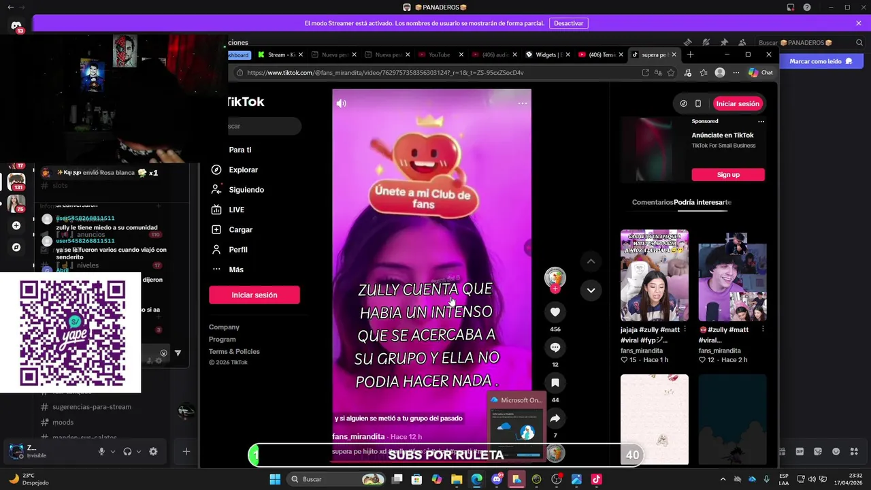Expand Terms & Policies footer section
Image resolution: width=871 pixels, height=490 pixels.
(234, 351)
